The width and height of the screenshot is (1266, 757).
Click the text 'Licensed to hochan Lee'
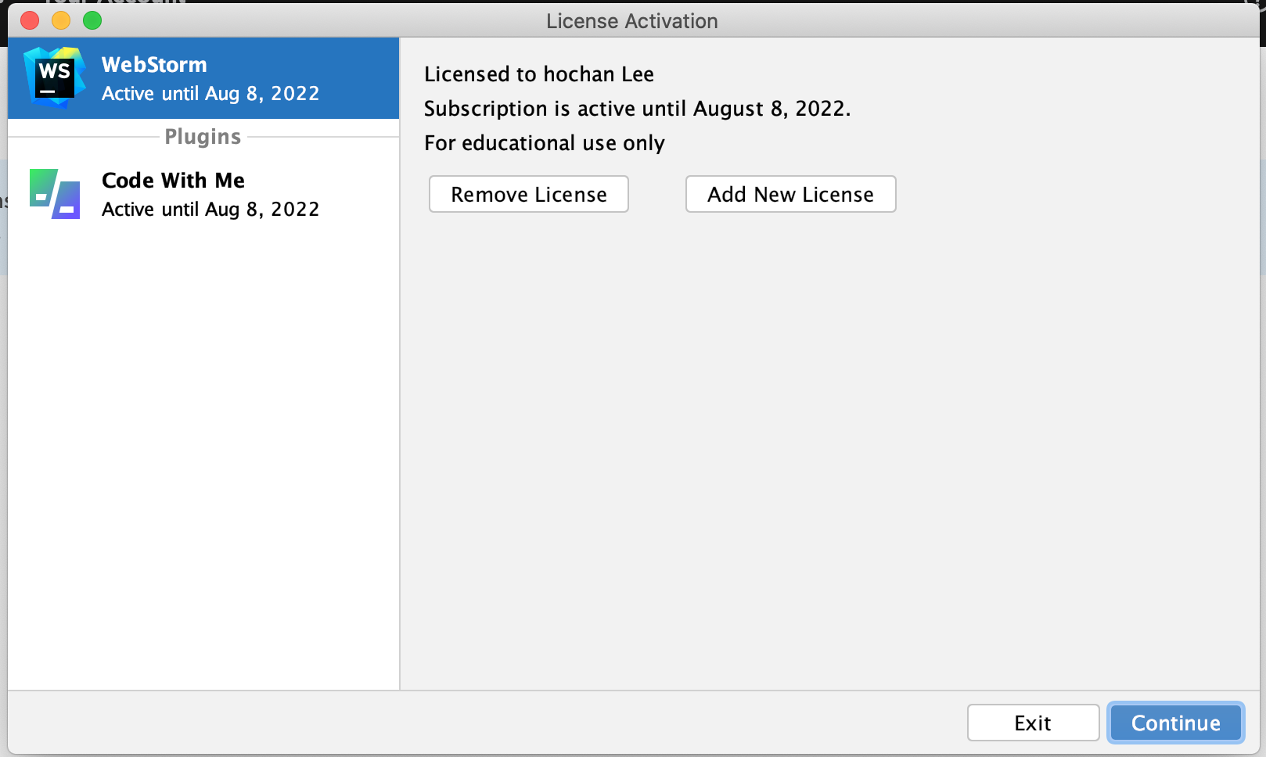tap(538, 74)
